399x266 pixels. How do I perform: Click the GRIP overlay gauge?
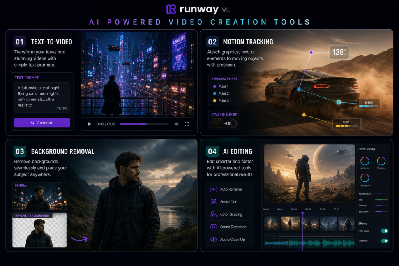coord(346,123)
